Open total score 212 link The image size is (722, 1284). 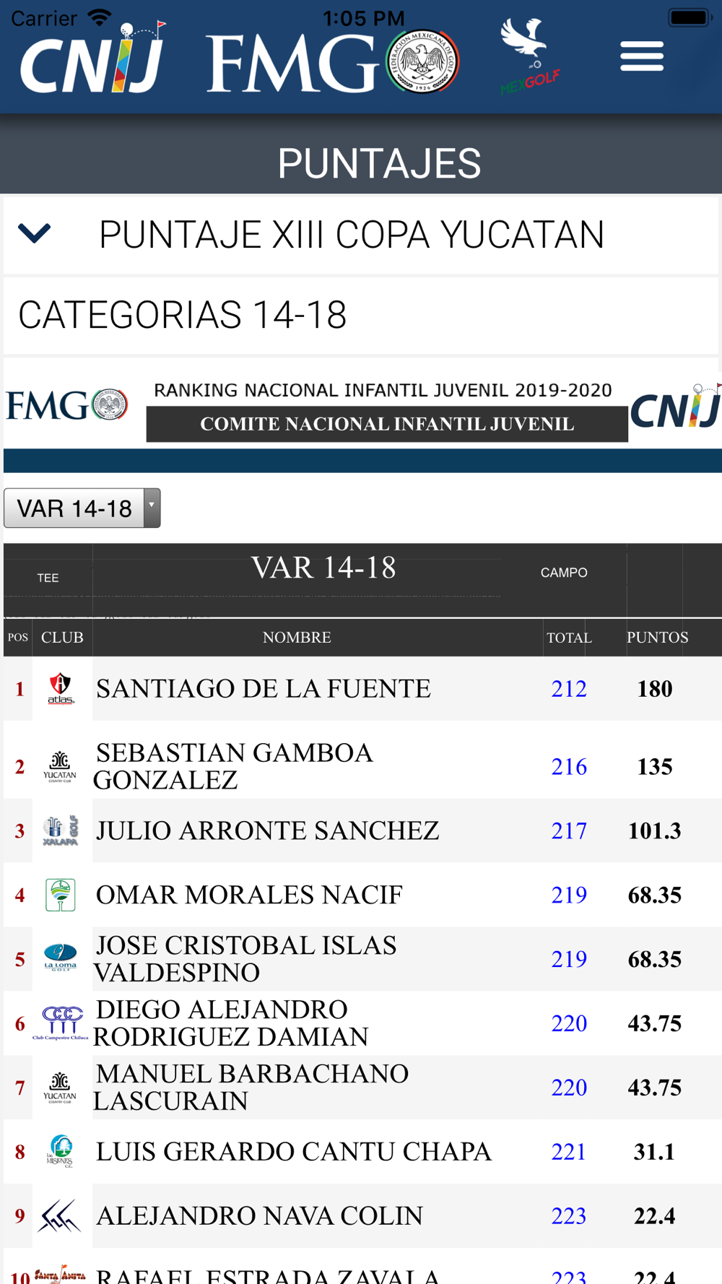point(569,689)
